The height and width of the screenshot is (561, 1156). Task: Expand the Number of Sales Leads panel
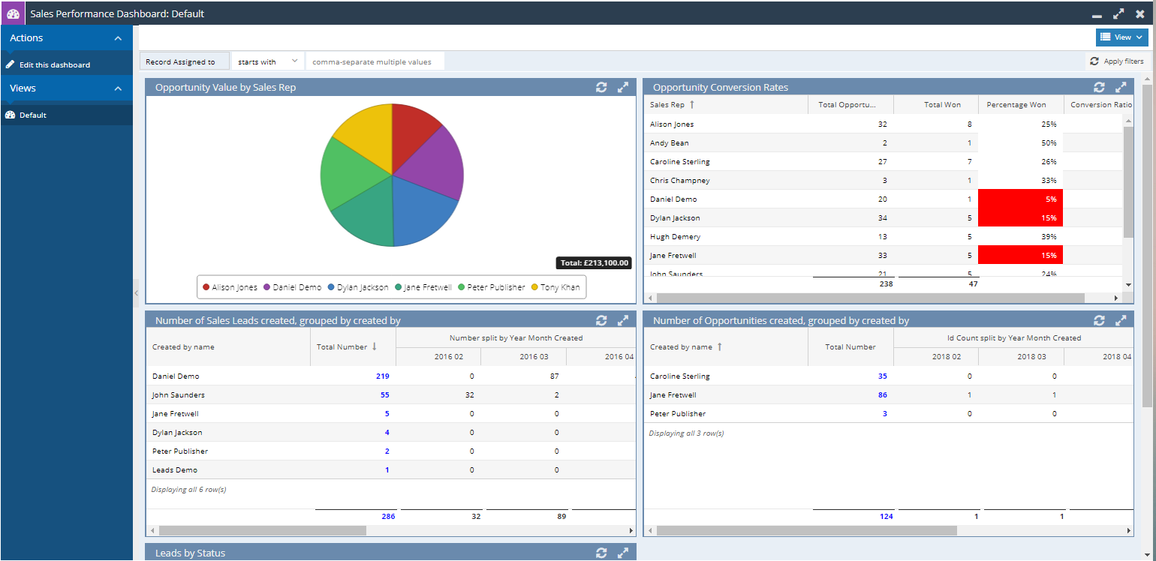(623, 320)
